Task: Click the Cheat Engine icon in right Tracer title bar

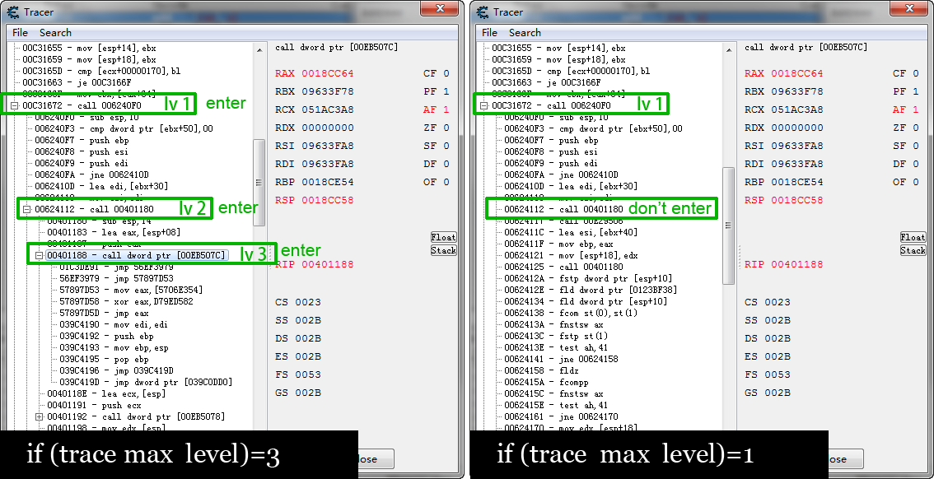Action: point(482,12)
